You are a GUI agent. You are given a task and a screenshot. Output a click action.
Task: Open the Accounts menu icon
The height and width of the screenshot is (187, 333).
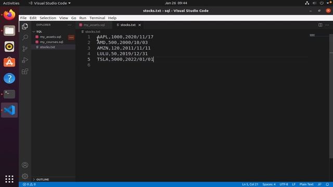point(25,165)
